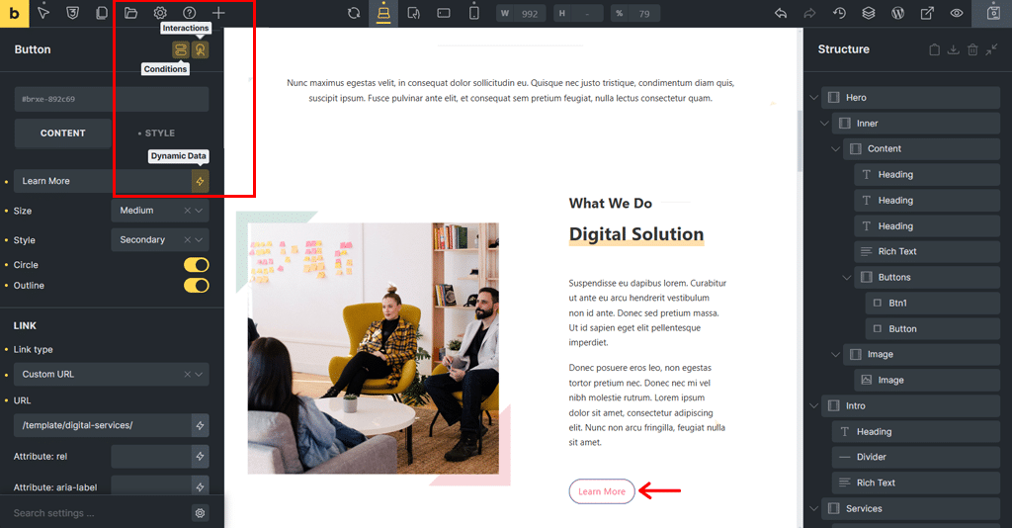This screenshot has width=1012, height=528.
Task: Select the desktop breakpoint icon
Action: (x=383, y=13)
